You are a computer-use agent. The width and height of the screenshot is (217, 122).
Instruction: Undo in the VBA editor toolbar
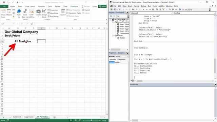point(137,9)
